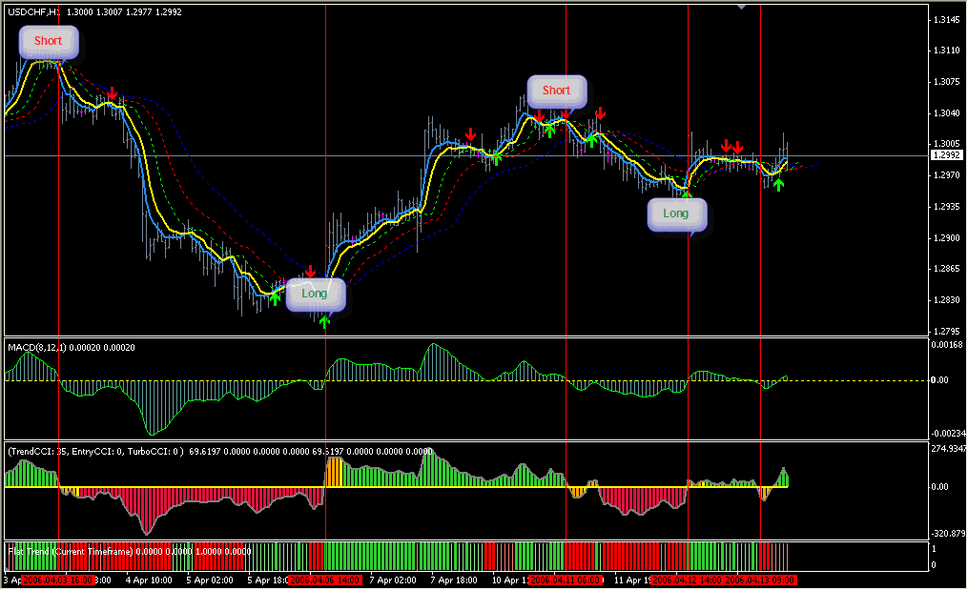Click the 2006.04.03 16:00 time marker
This screenshot has width=968, height=590.
click(x=56, y=580)
